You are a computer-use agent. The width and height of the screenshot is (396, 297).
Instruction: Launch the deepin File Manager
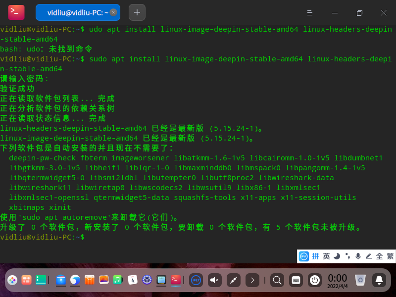tap(60, 281)
